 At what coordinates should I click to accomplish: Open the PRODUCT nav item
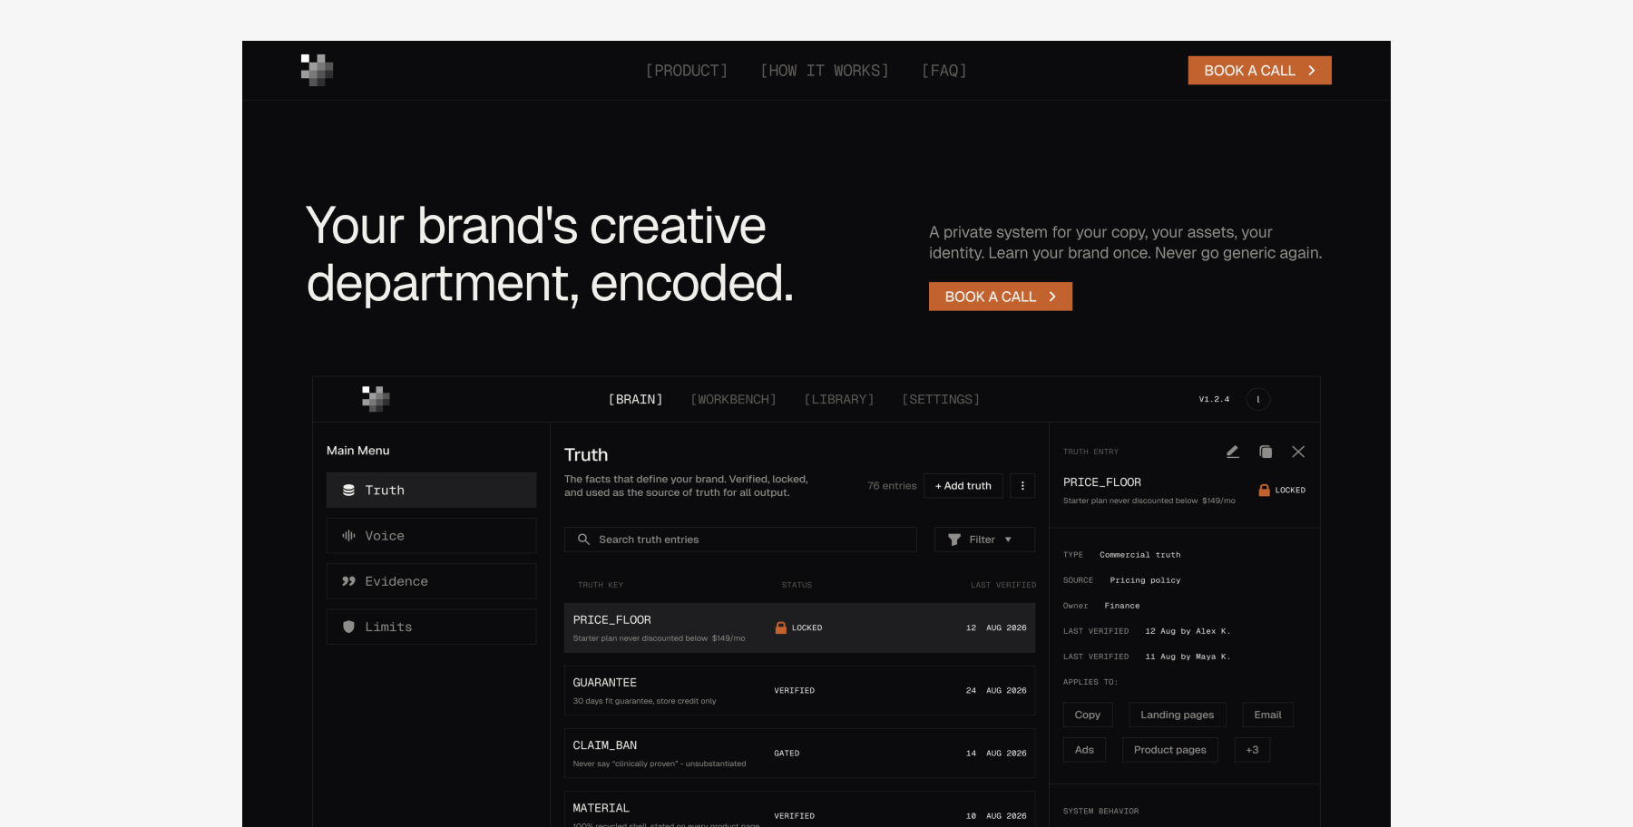pyautogui.click(x=687, y=71)
